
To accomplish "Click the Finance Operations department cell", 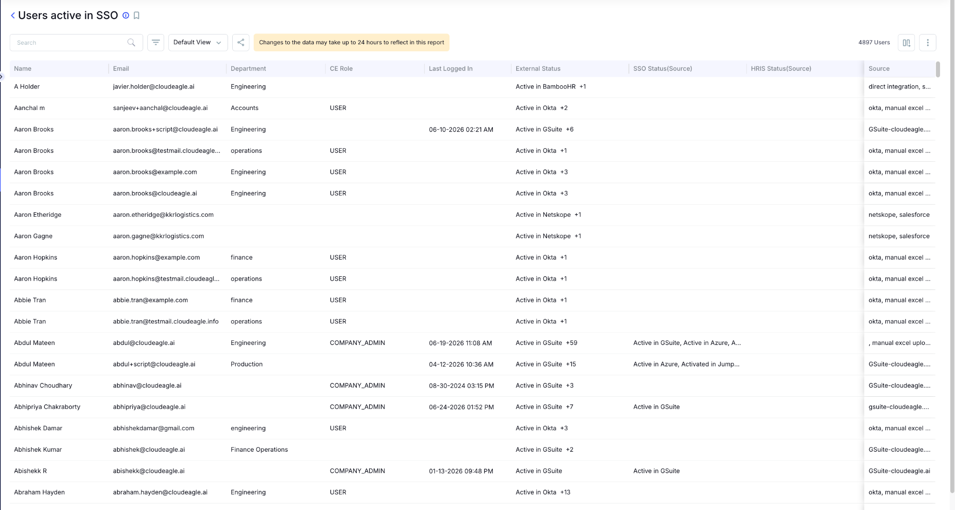I will [259, 450].
